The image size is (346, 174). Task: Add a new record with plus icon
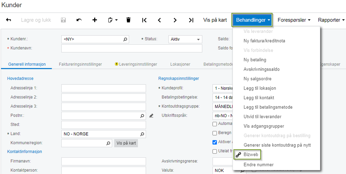(95, 20)
